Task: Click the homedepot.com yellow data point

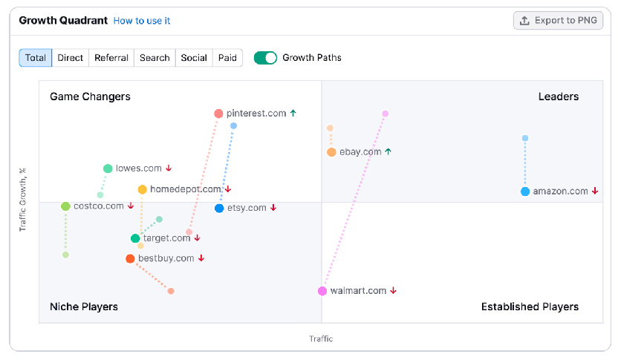Action: click(143, 189)
